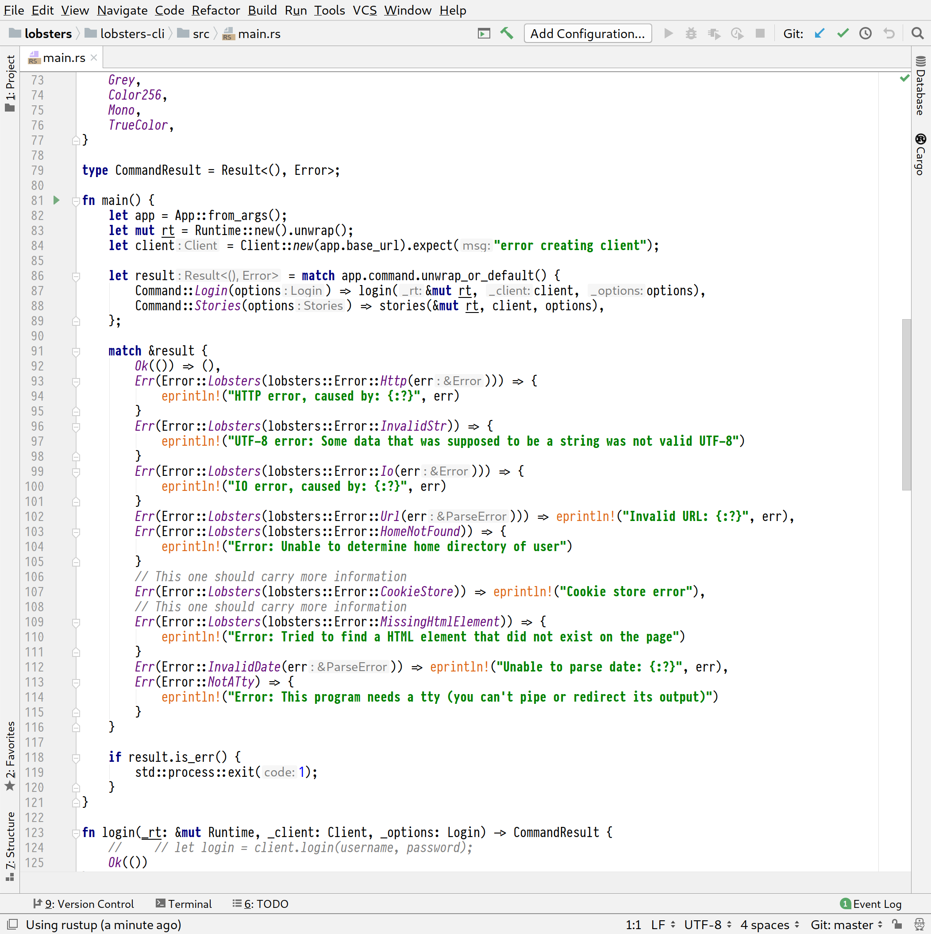Open the Cargo tool window
931x934 pixels.
pyautogui.click(x=920, y=154)
